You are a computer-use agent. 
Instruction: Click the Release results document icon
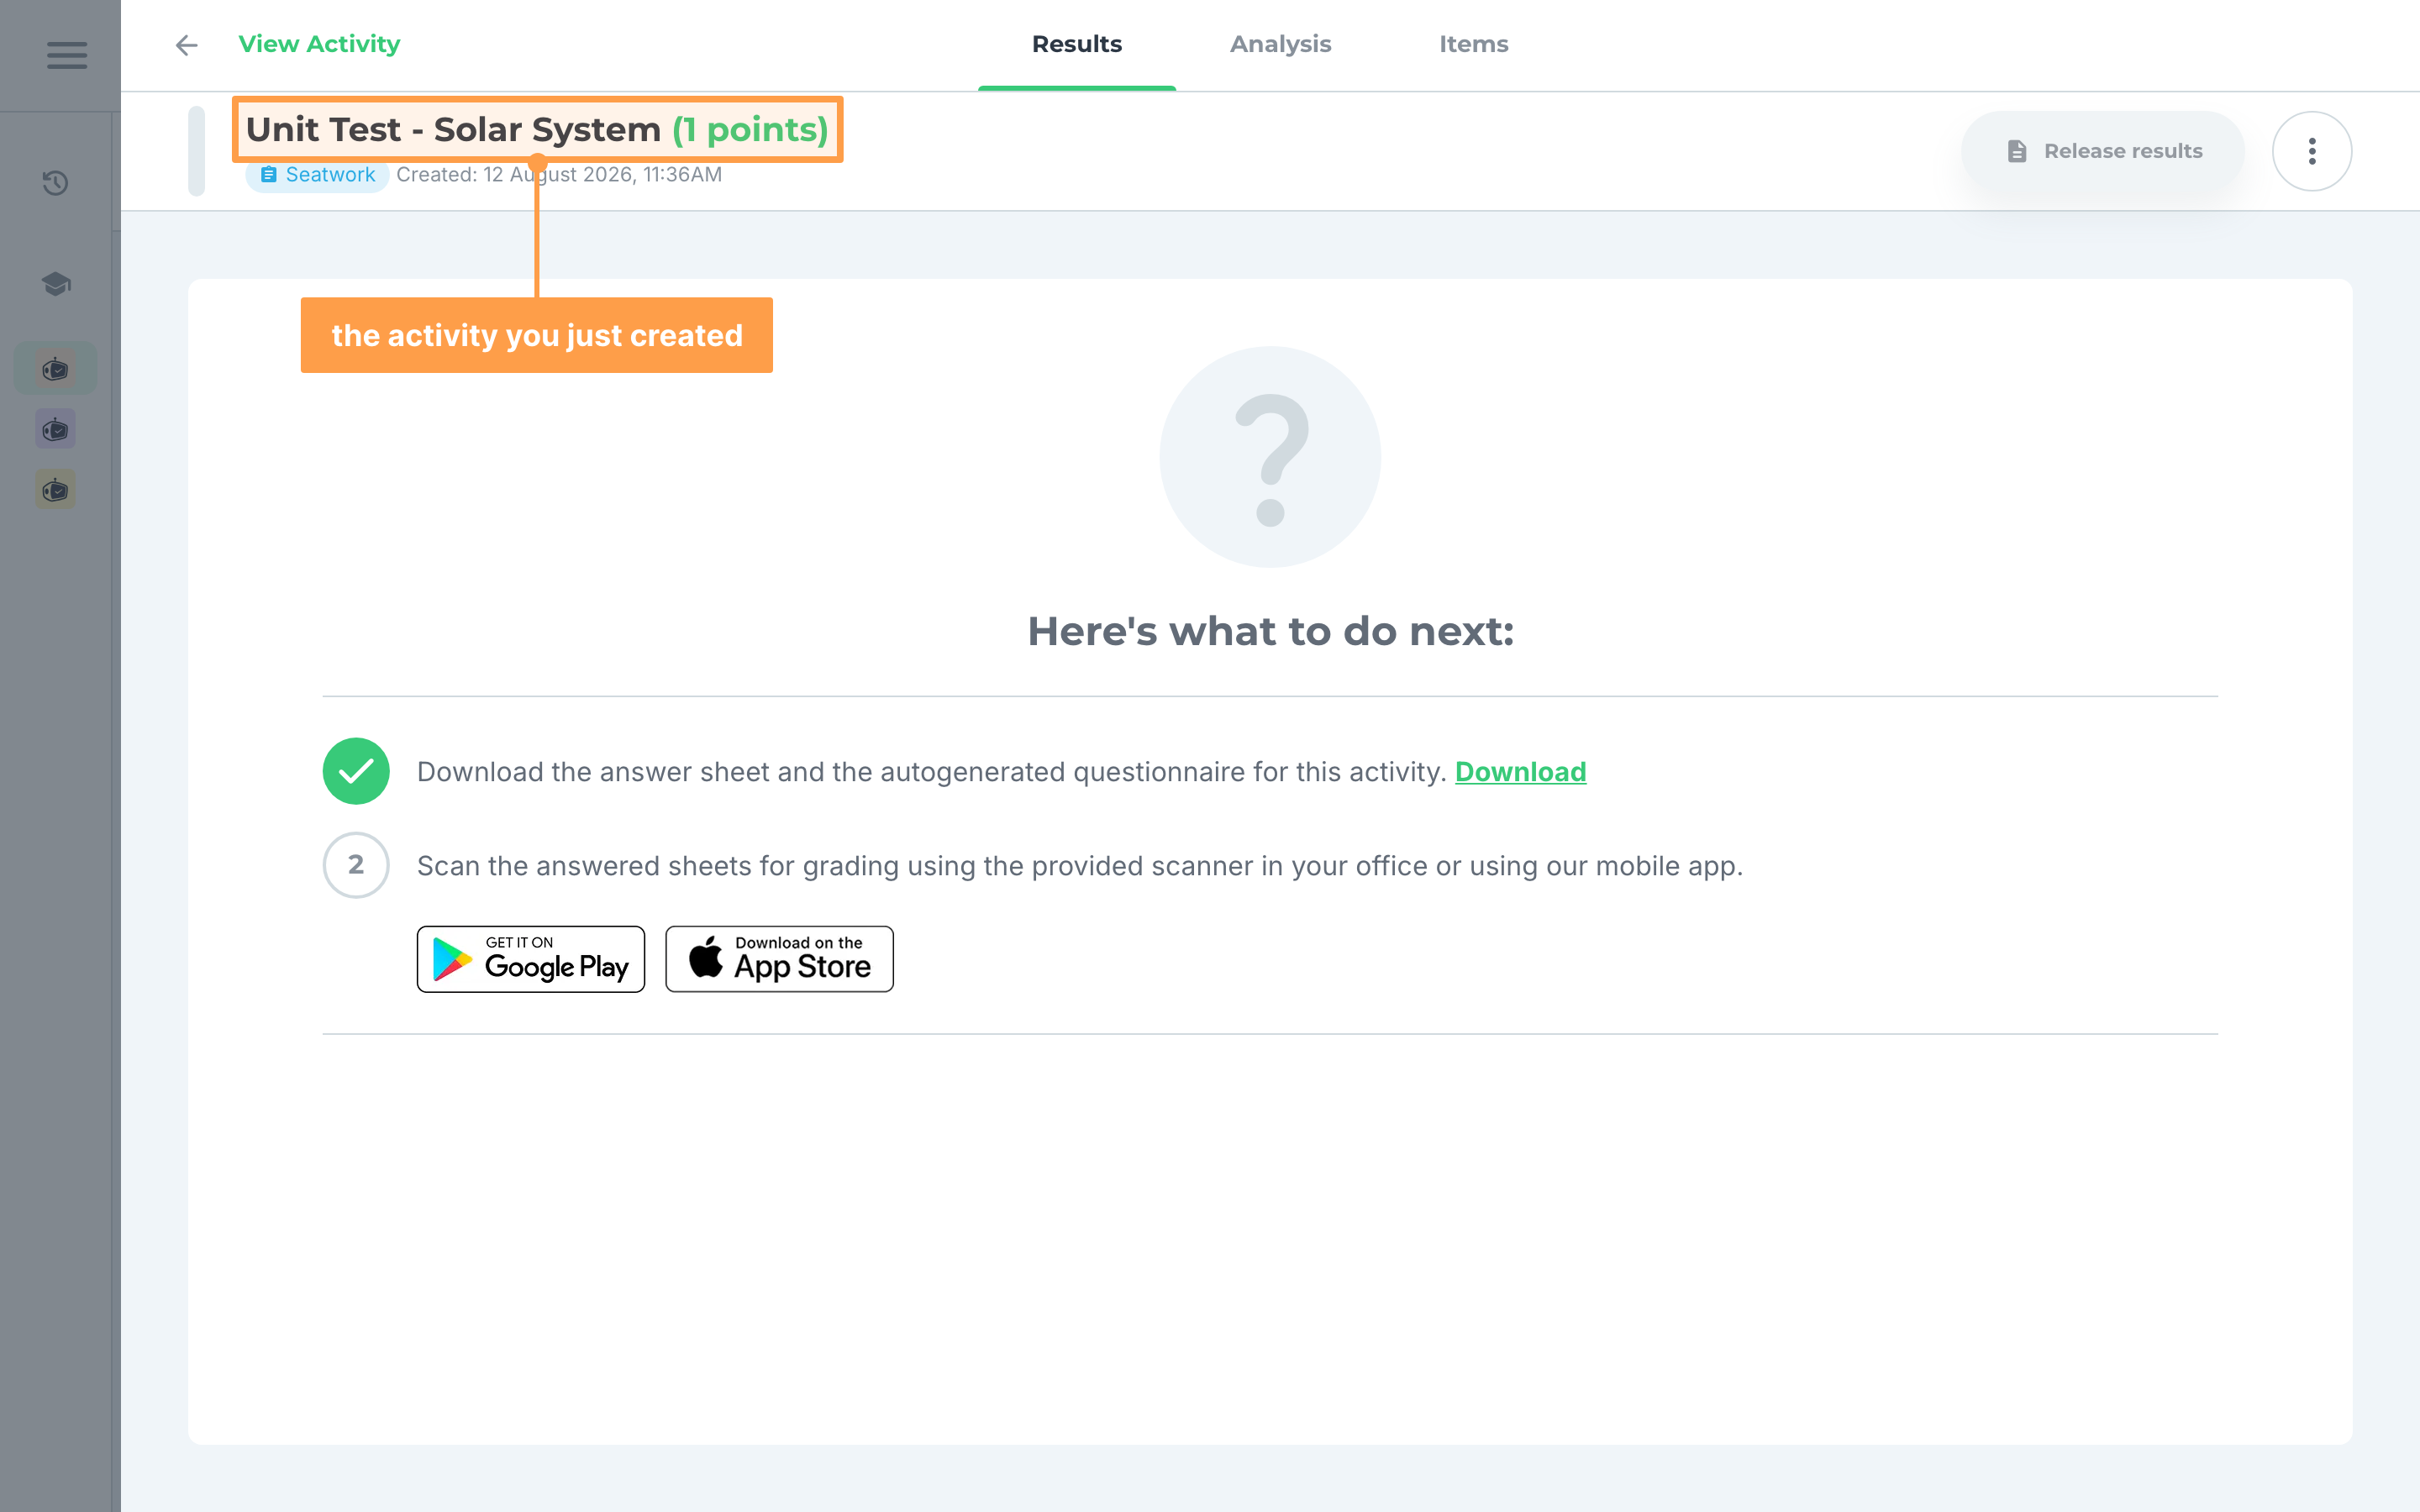(x=2017, y=151)
